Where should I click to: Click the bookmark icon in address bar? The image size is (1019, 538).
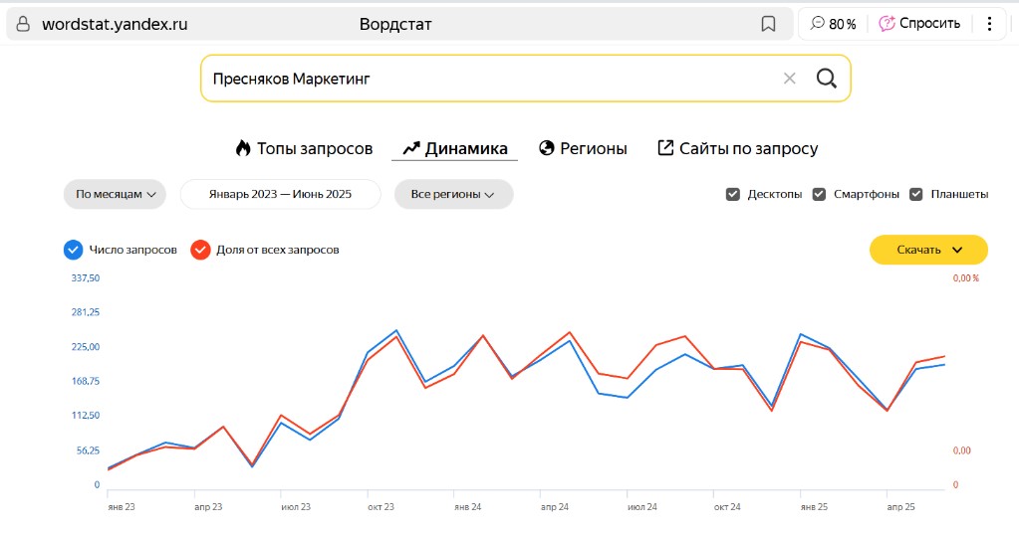click(x=768, y=24)
